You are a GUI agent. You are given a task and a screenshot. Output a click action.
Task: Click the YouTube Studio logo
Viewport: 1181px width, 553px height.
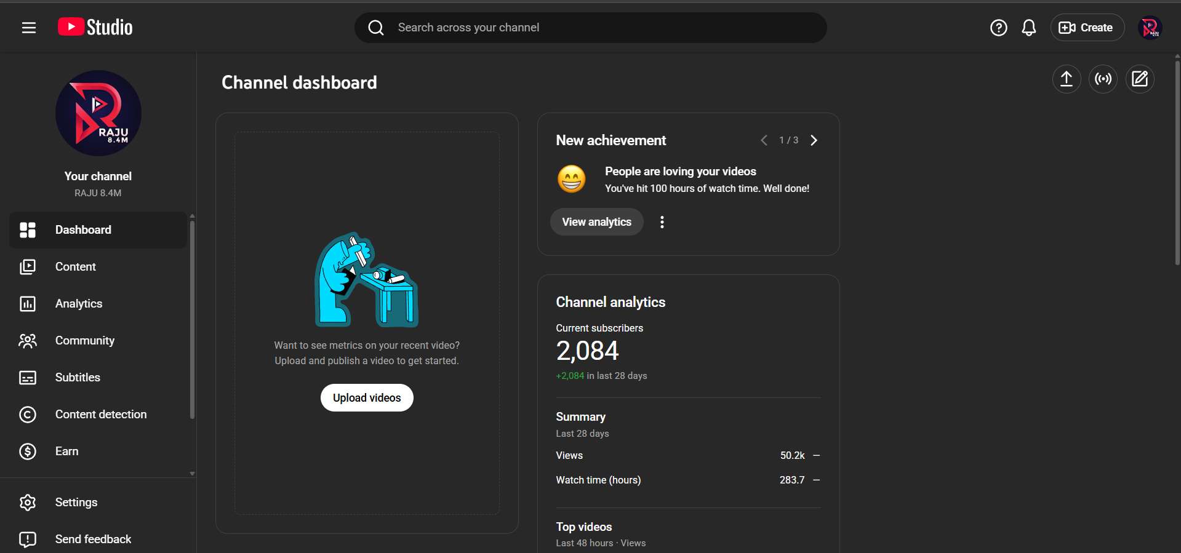[x=95, y=27]
